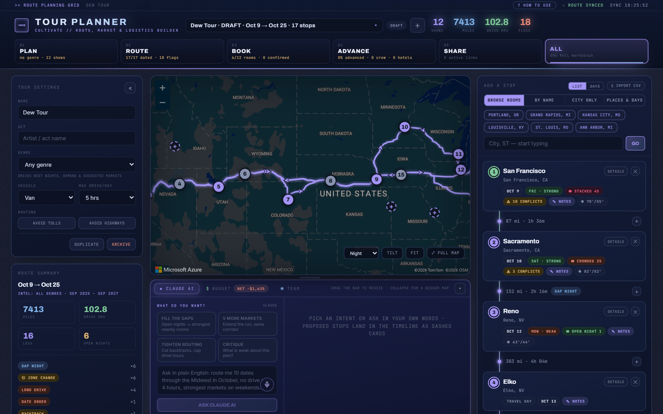Select Places & Days search mode

[x=624, y=100]
